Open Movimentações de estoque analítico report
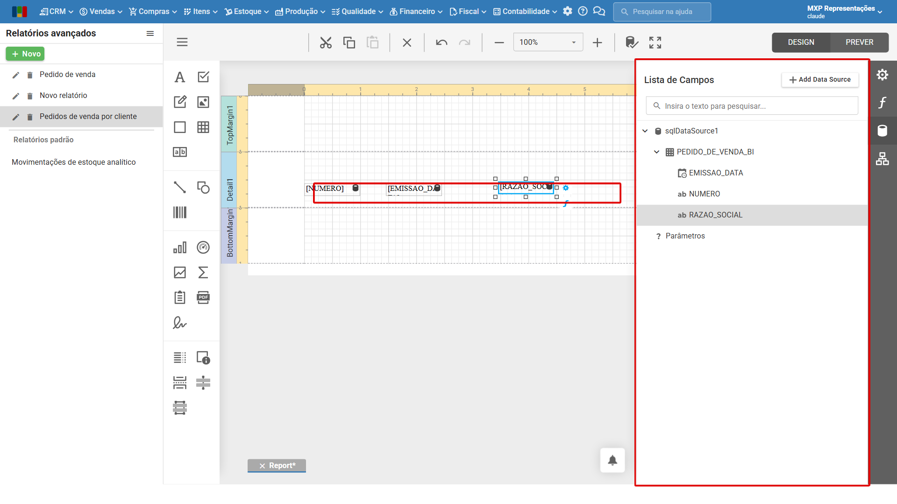 [74, 162]
